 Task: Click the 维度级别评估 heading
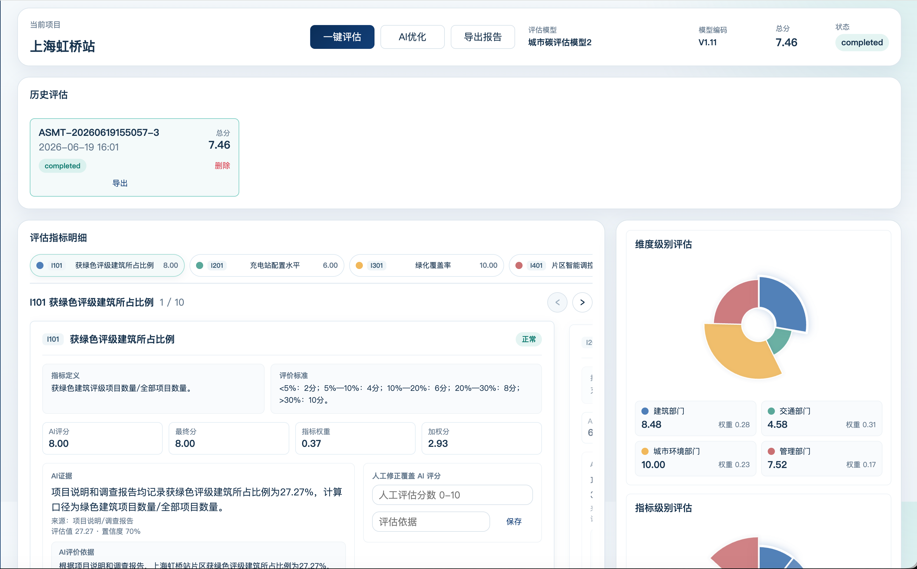tap(663, 244)
